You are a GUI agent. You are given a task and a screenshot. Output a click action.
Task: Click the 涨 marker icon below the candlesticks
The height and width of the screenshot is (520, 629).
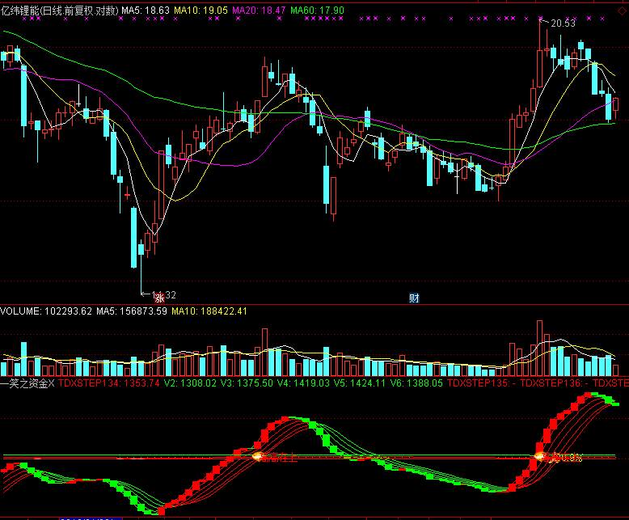tap(159, 298)
